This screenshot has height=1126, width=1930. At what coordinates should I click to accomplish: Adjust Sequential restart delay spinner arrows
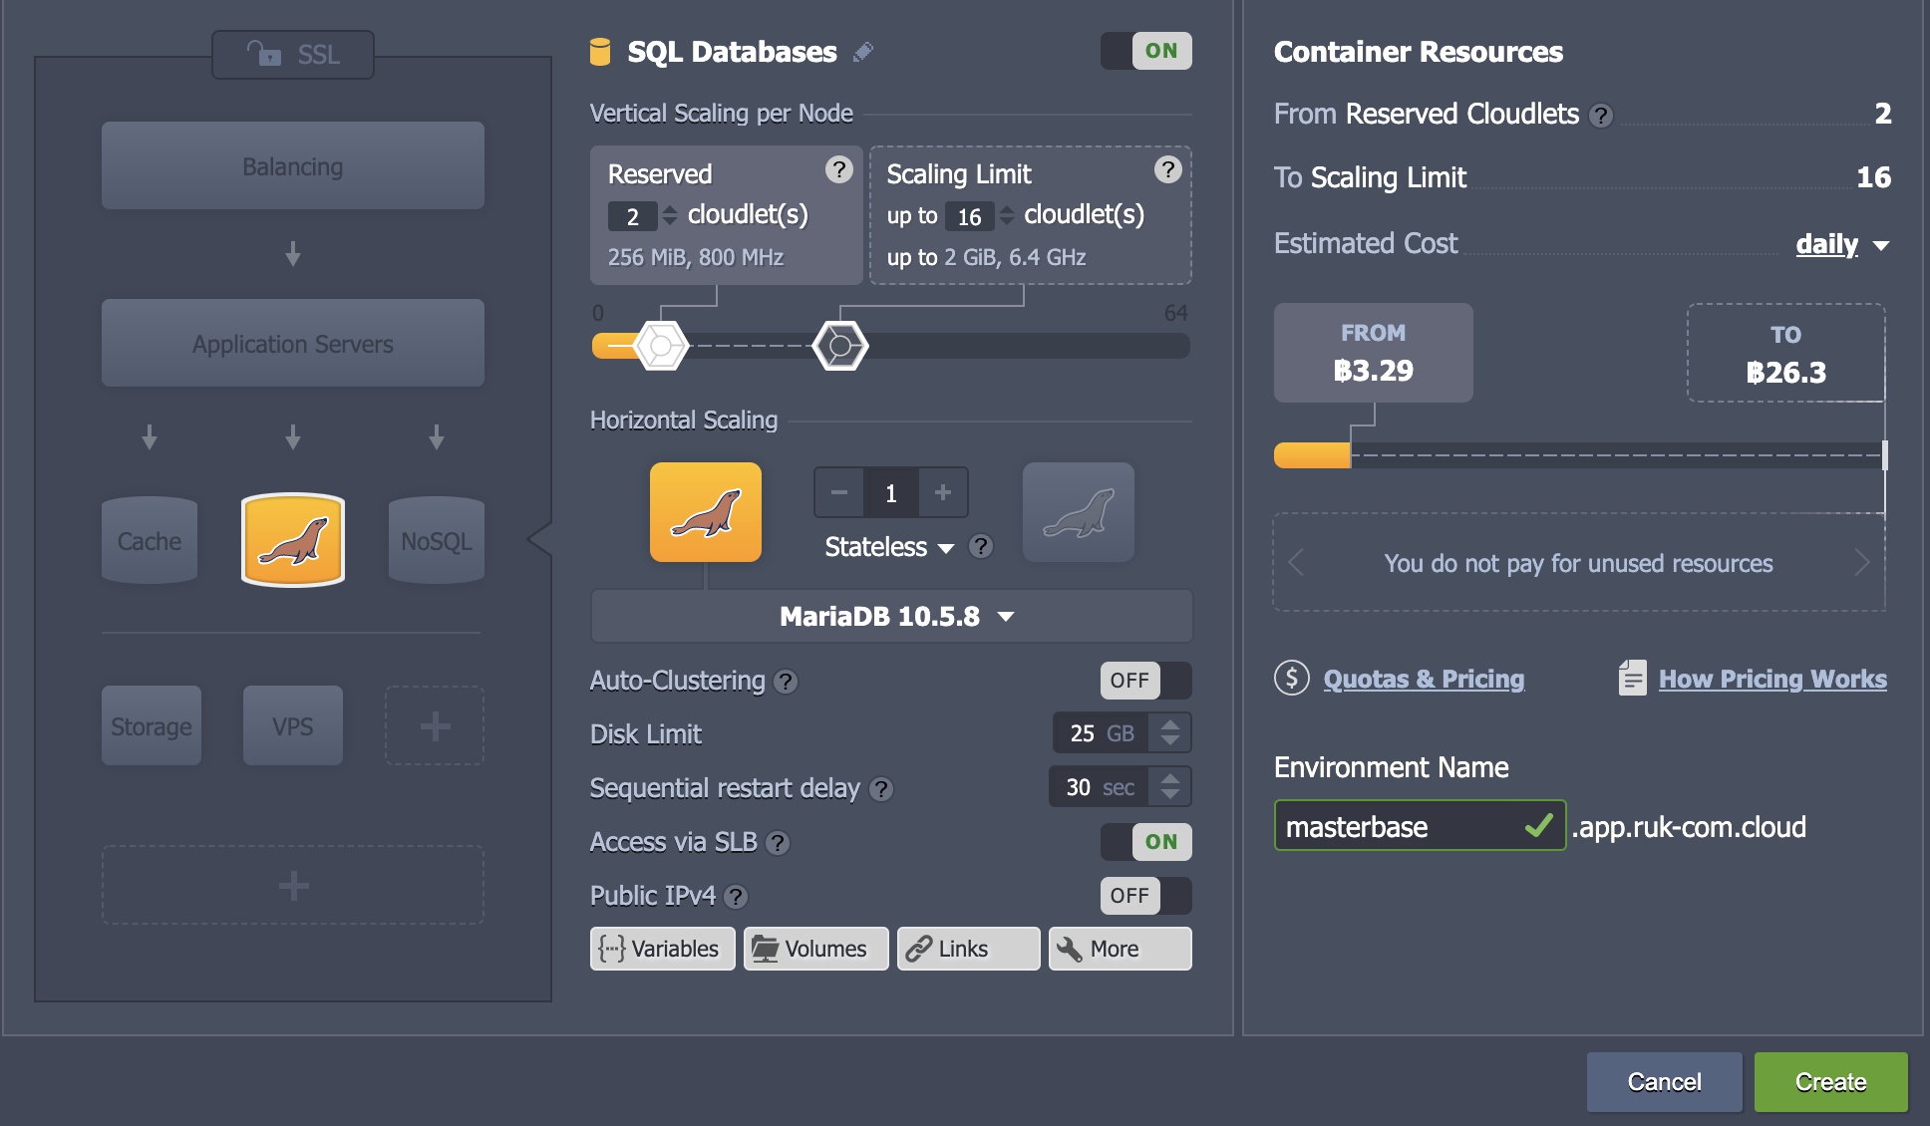click(1170, 787)
